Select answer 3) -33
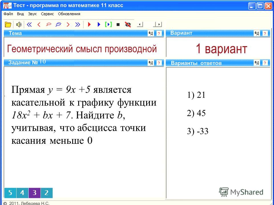 click(198, 131)
